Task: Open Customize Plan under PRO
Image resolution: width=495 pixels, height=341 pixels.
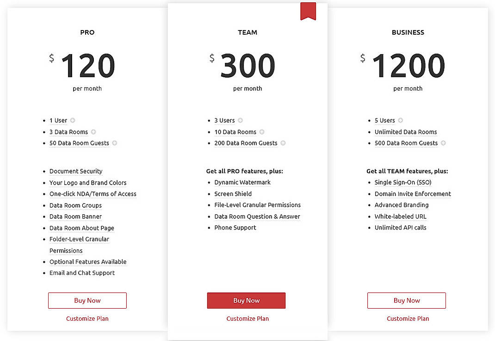Action: (87, 318)
